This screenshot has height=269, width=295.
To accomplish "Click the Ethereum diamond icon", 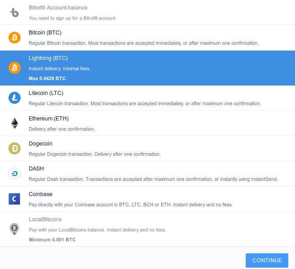I will coord(14,124).
